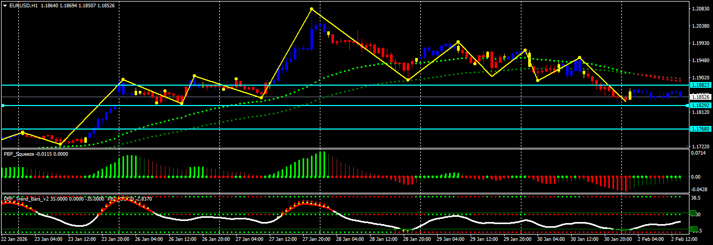Click the 2 Feb 04:00 time label

point(651,239)
